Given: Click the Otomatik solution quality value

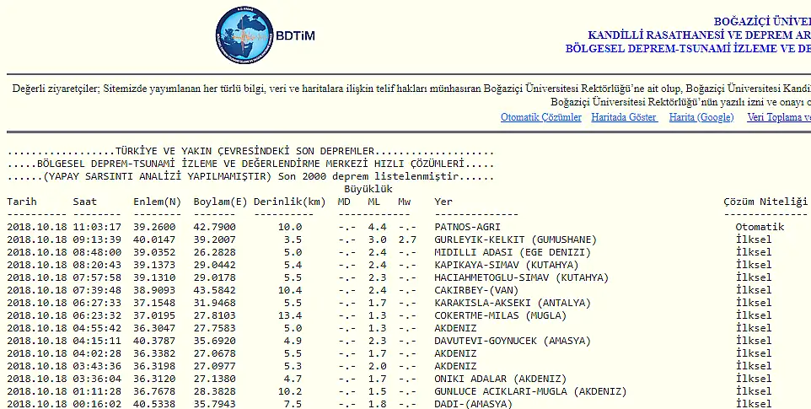Looking at the screenshot, I should coord(760,227).
